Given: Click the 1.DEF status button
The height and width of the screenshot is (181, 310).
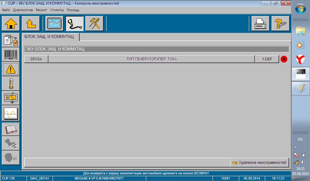Looking at the screenshot, I should coord(267,59).
